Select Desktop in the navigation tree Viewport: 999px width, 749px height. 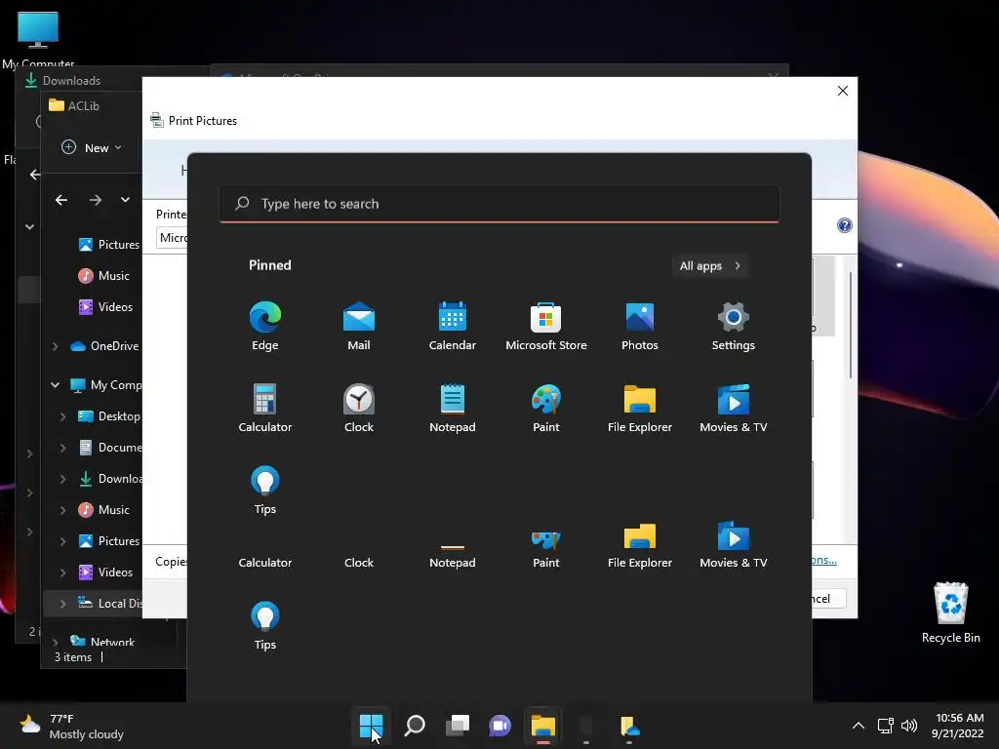point(109,415)
